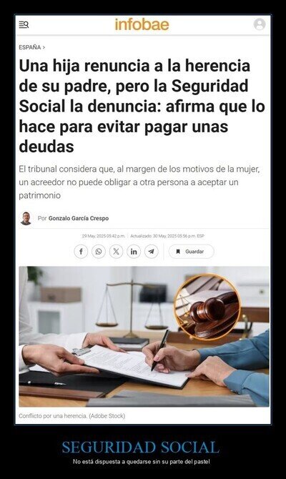This screenshot has height=479, width=286.
Task: Share article on Facebook
Action: [x=81, y=252]
